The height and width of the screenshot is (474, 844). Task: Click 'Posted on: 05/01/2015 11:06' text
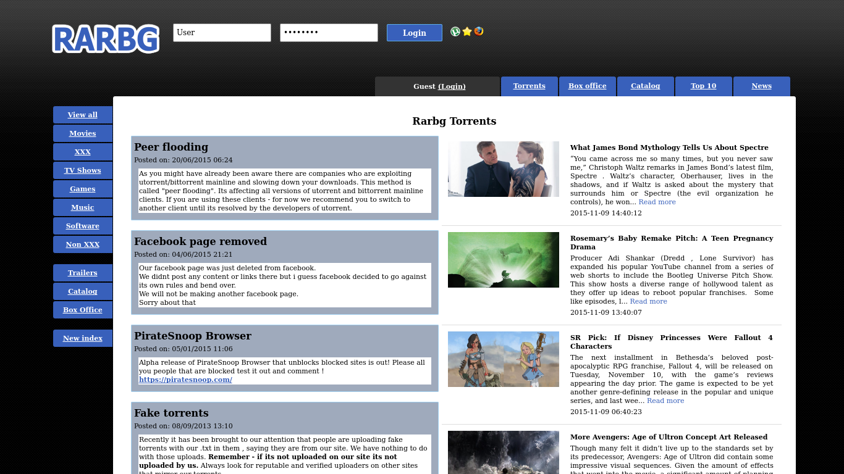(184, 349)
